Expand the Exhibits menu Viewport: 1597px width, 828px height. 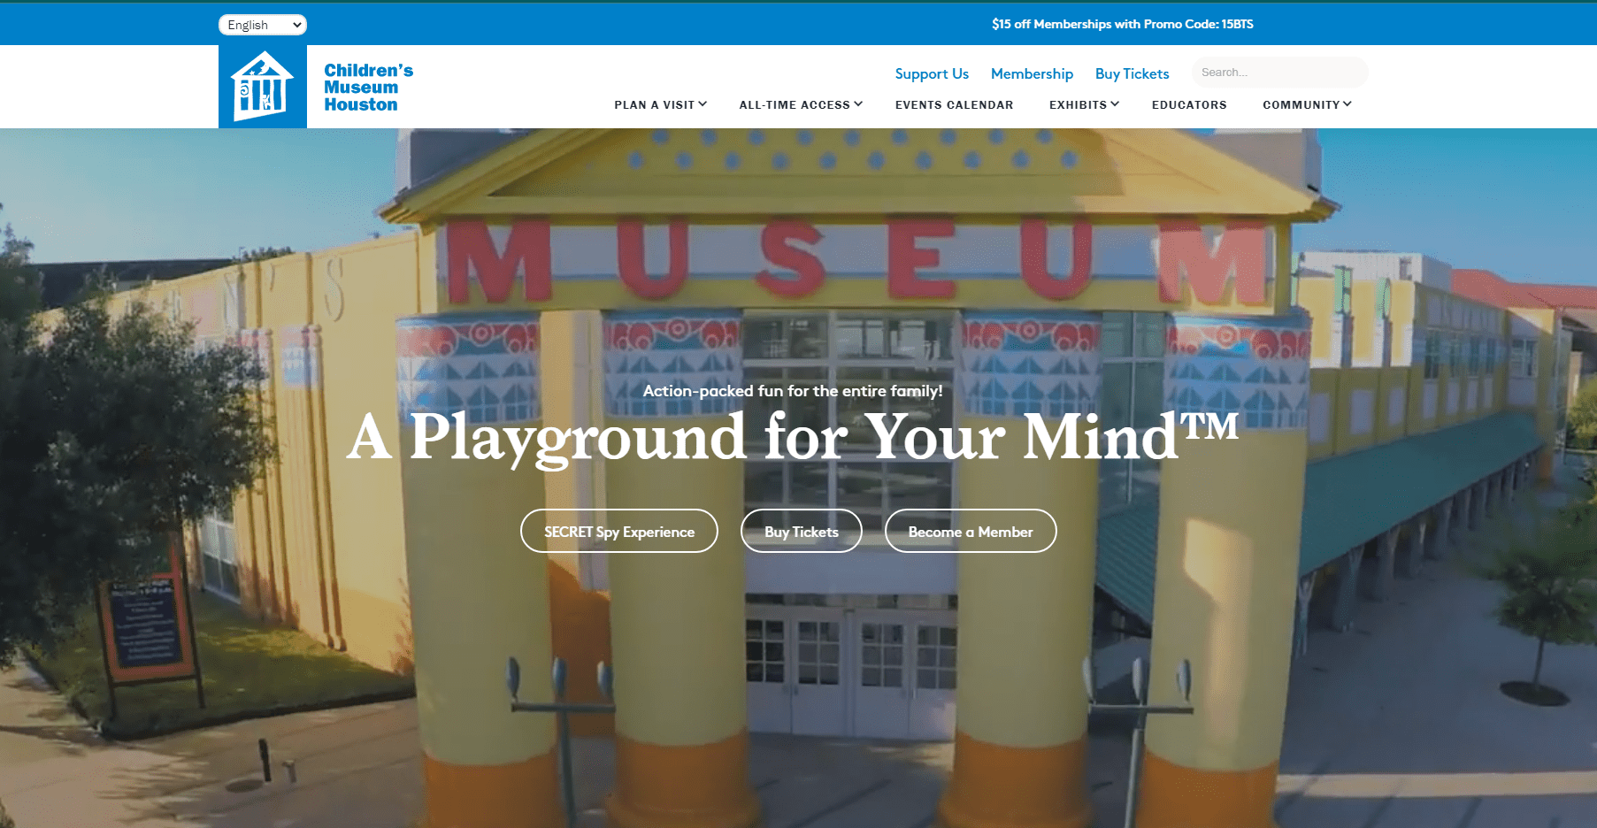click(x=1084, y=104)
